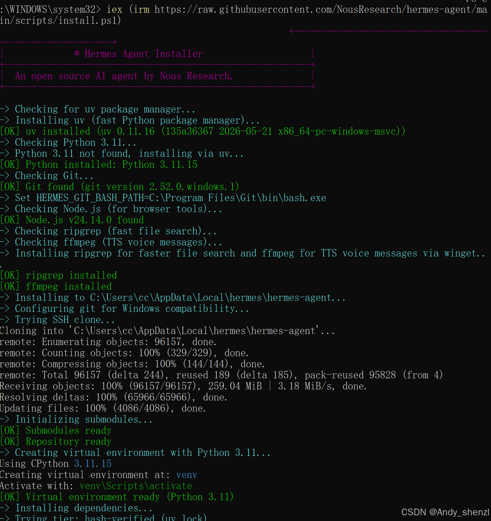Click 'Checking Python 3.11...' line

point(68,142)
